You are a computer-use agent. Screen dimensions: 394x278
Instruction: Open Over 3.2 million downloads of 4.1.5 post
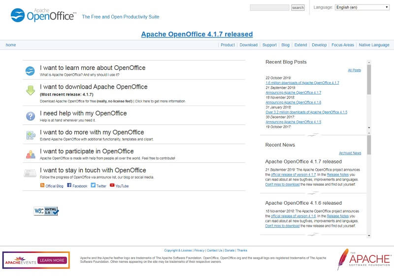306,112
